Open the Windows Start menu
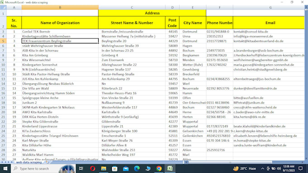Image resolution: width=308 pixels, height=173 pixels. (x=5, y=168)
